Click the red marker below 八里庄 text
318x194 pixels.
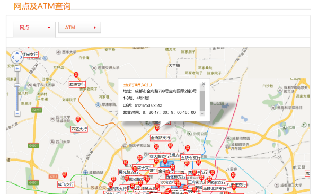(233, 175)
